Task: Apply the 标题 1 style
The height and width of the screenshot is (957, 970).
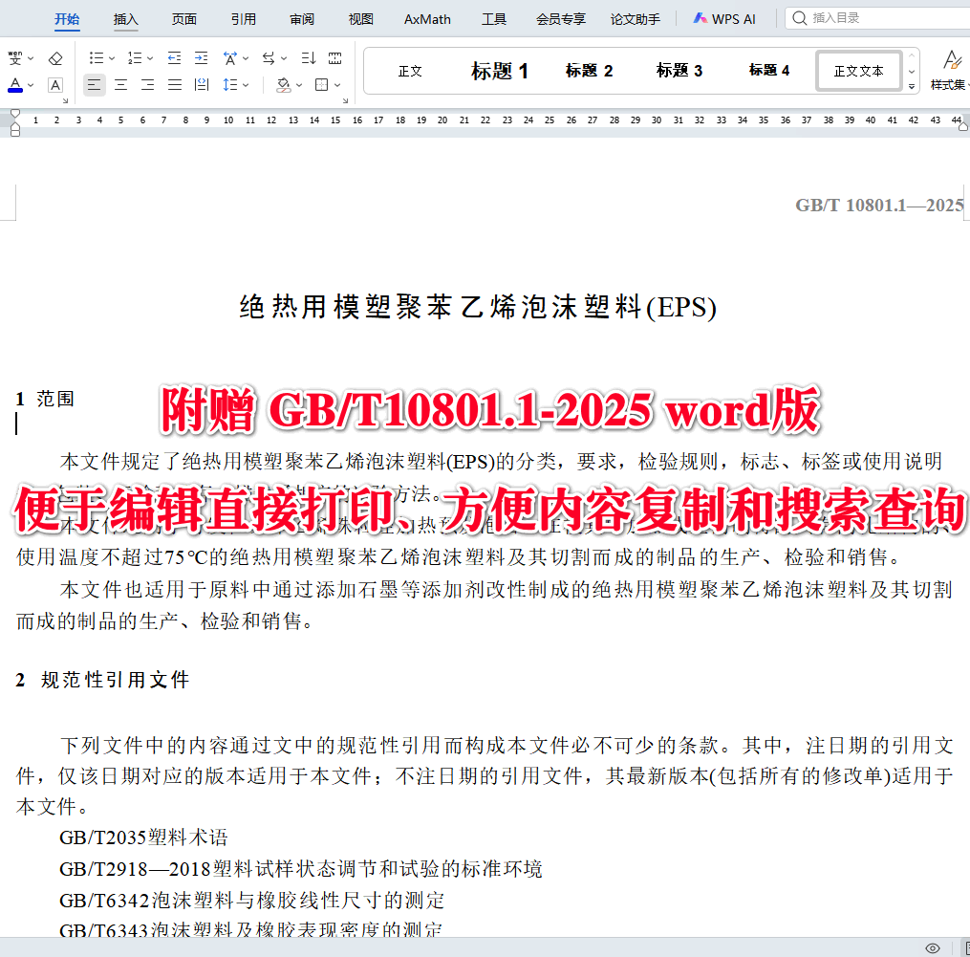Action: (499, 71)
